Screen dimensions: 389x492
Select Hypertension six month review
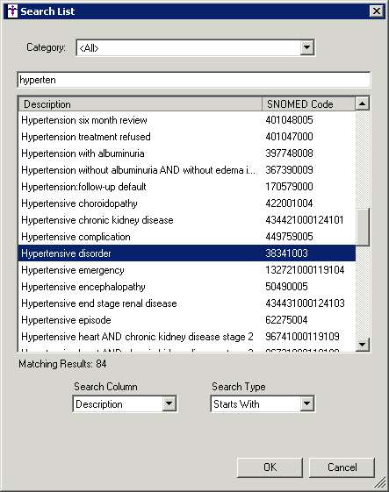pyautogui.click(x=187, y=120)
